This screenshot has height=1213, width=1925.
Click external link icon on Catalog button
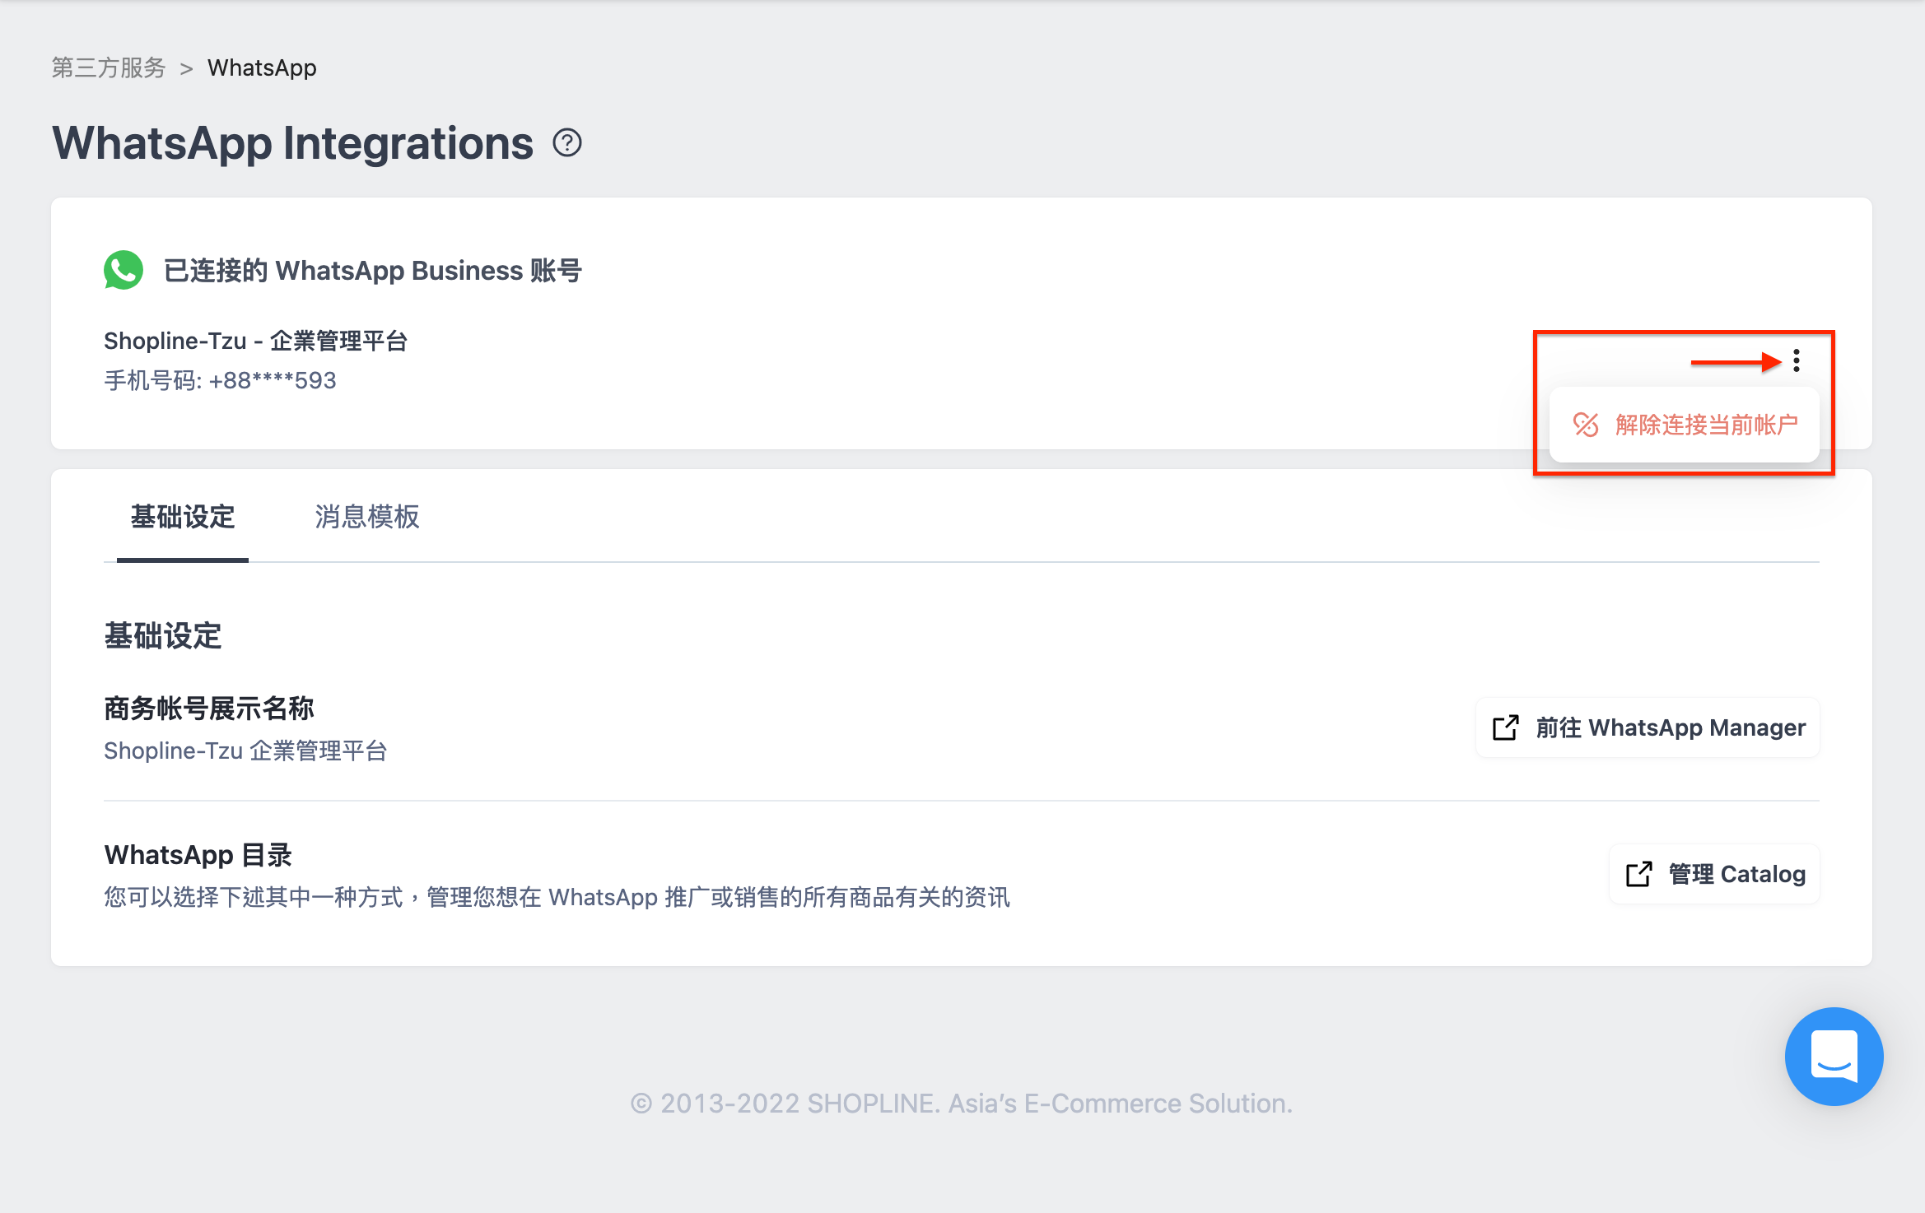pos(1639,874)
